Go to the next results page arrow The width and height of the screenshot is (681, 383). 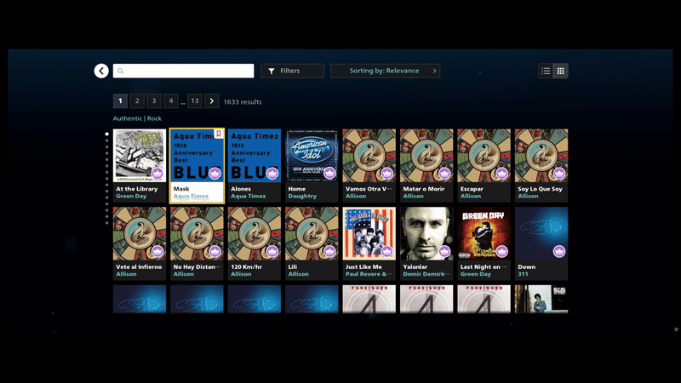pyautogui.click(x=211, y=101)
